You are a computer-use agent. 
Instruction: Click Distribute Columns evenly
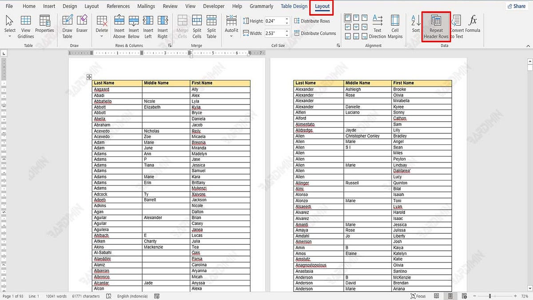(315, 33)
